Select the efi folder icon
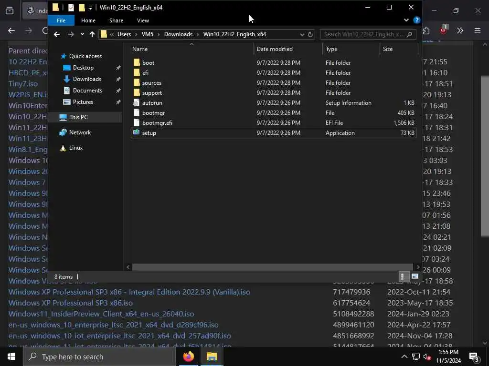489x366 pixels. (x=137, y=72)
